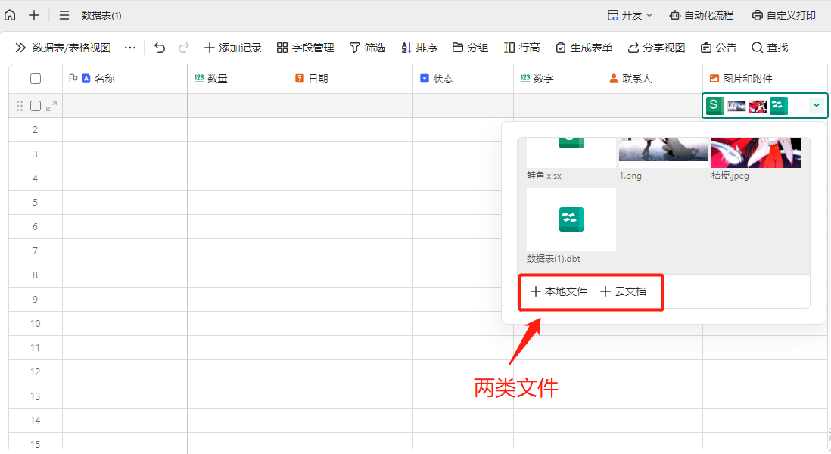Viewport: 831px width, 454px height.
Task: Select the 日期 column header
Action: point(350,79)
